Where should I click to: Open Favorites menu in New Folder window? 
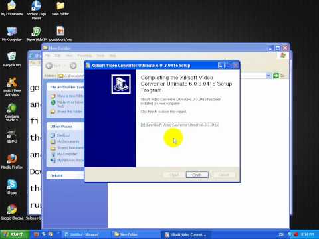pos(84,56)
